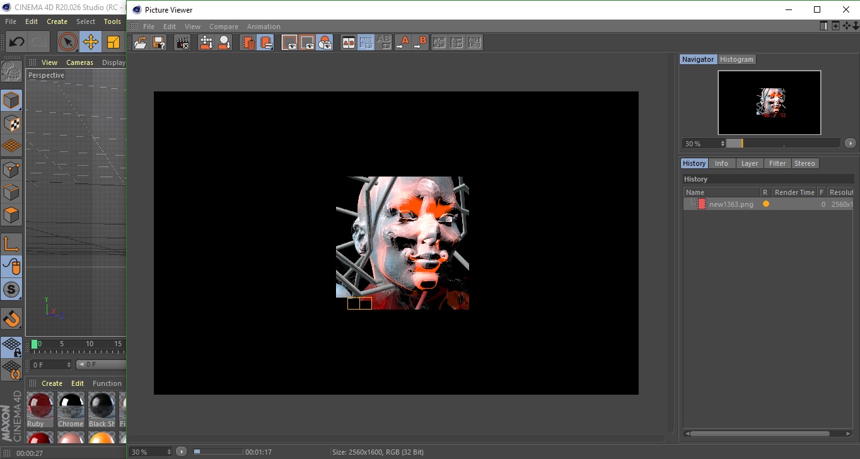
Task: Click the Stop Rendering clapperboard icon
Action: [x=183, y=42]
